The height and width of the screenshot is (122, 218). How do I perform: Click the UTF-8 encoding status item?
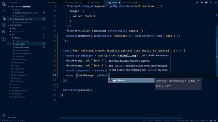tap(166, 121)
